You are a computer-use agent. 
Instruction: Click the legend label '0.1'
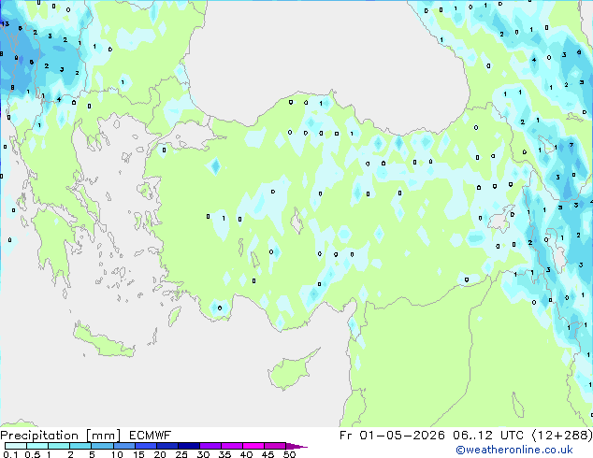pos(10,454)
